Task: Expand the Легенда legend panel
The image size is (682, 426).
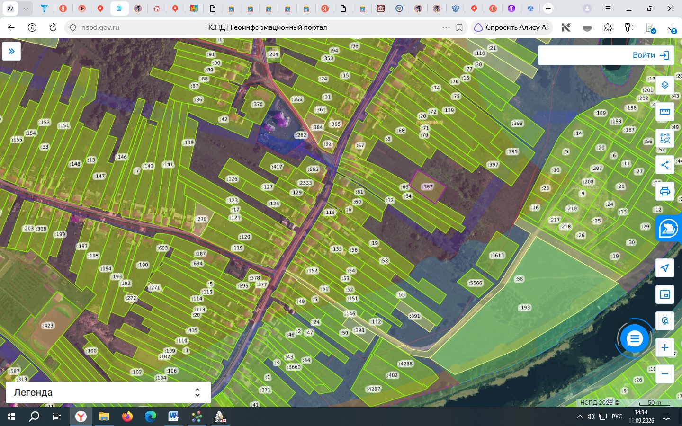Action: 108,392
